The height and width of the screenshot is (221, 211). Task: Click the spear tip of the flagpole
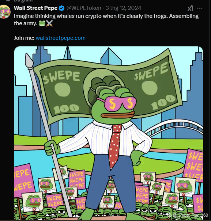pos(29,61)
